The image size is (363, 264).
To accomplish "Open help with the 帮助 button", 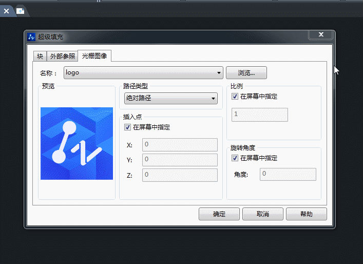I will (x=306, y=214).
